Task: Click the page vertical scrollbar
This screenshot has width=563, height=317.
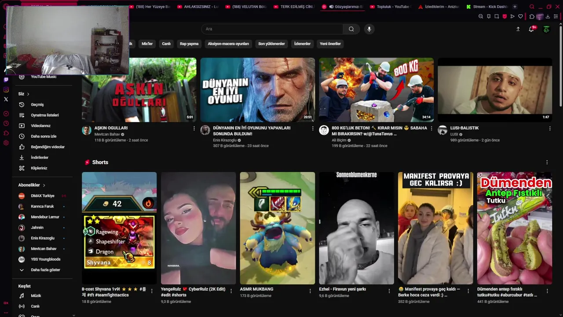Action: (x=560, y=66)
